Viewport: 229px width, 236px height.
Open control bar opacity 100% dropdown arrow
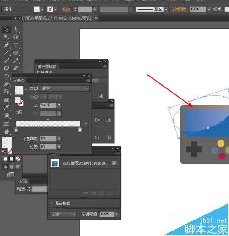tap(208, 9)
